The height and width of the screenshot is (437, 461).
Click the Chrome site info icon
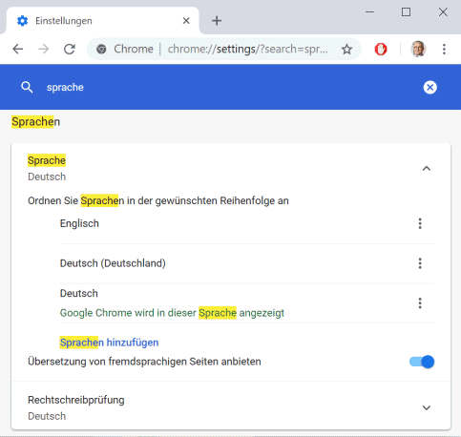click(101, 49)
